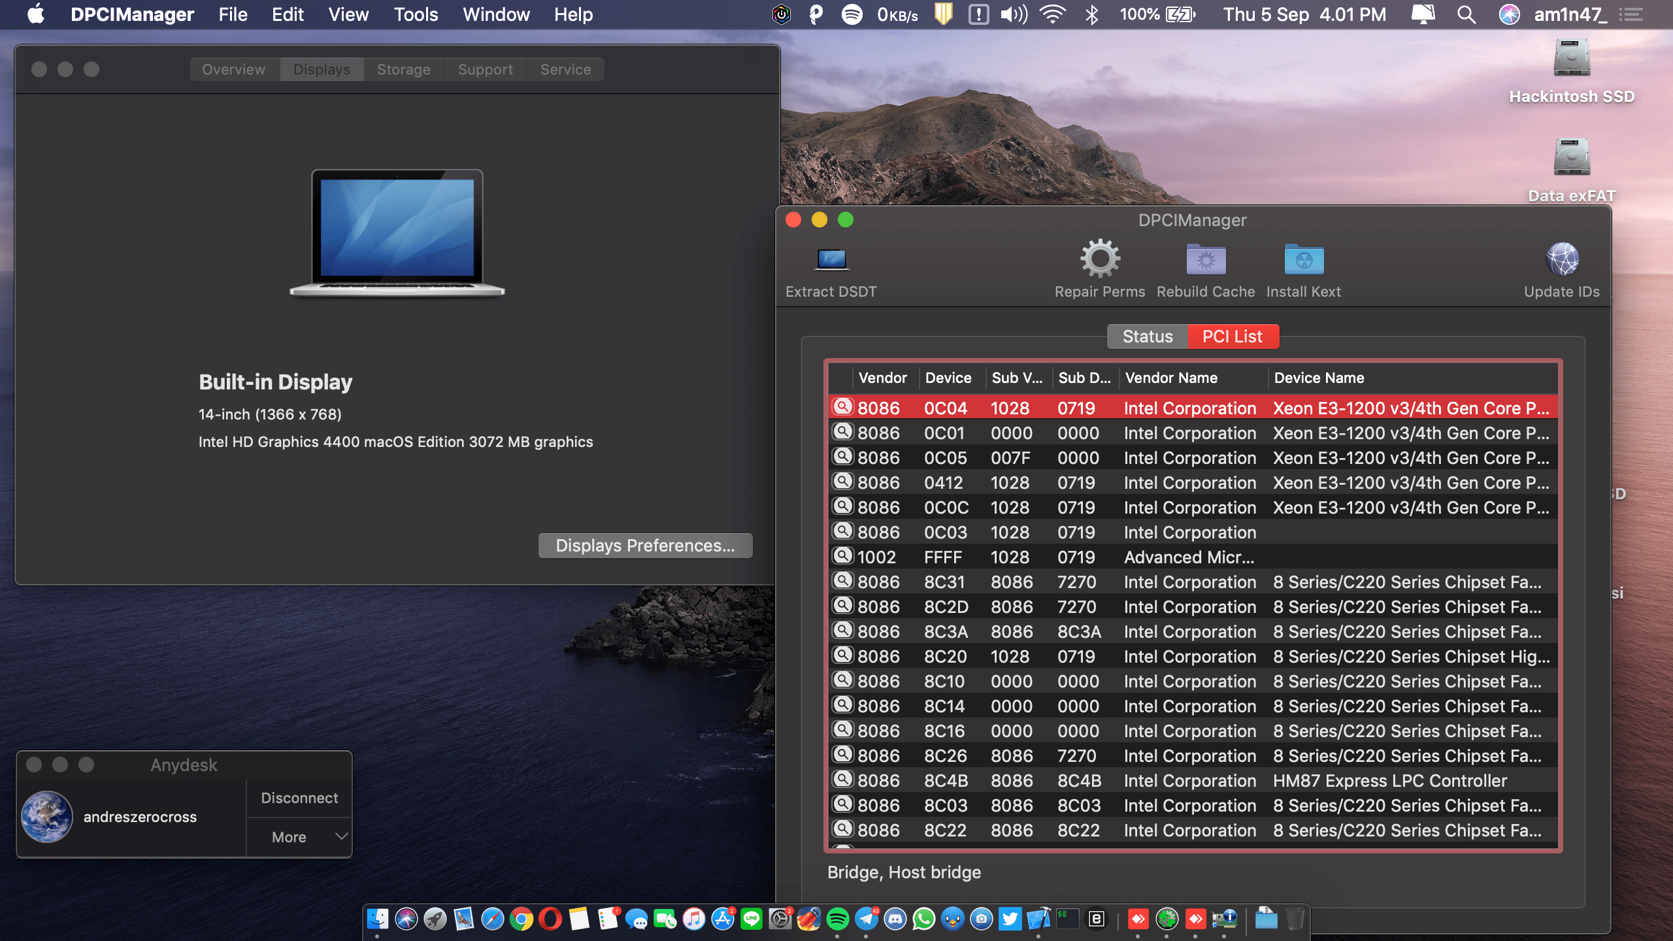
Task: Open Google Chrome in the Dock
Action: tap(521, 919)
